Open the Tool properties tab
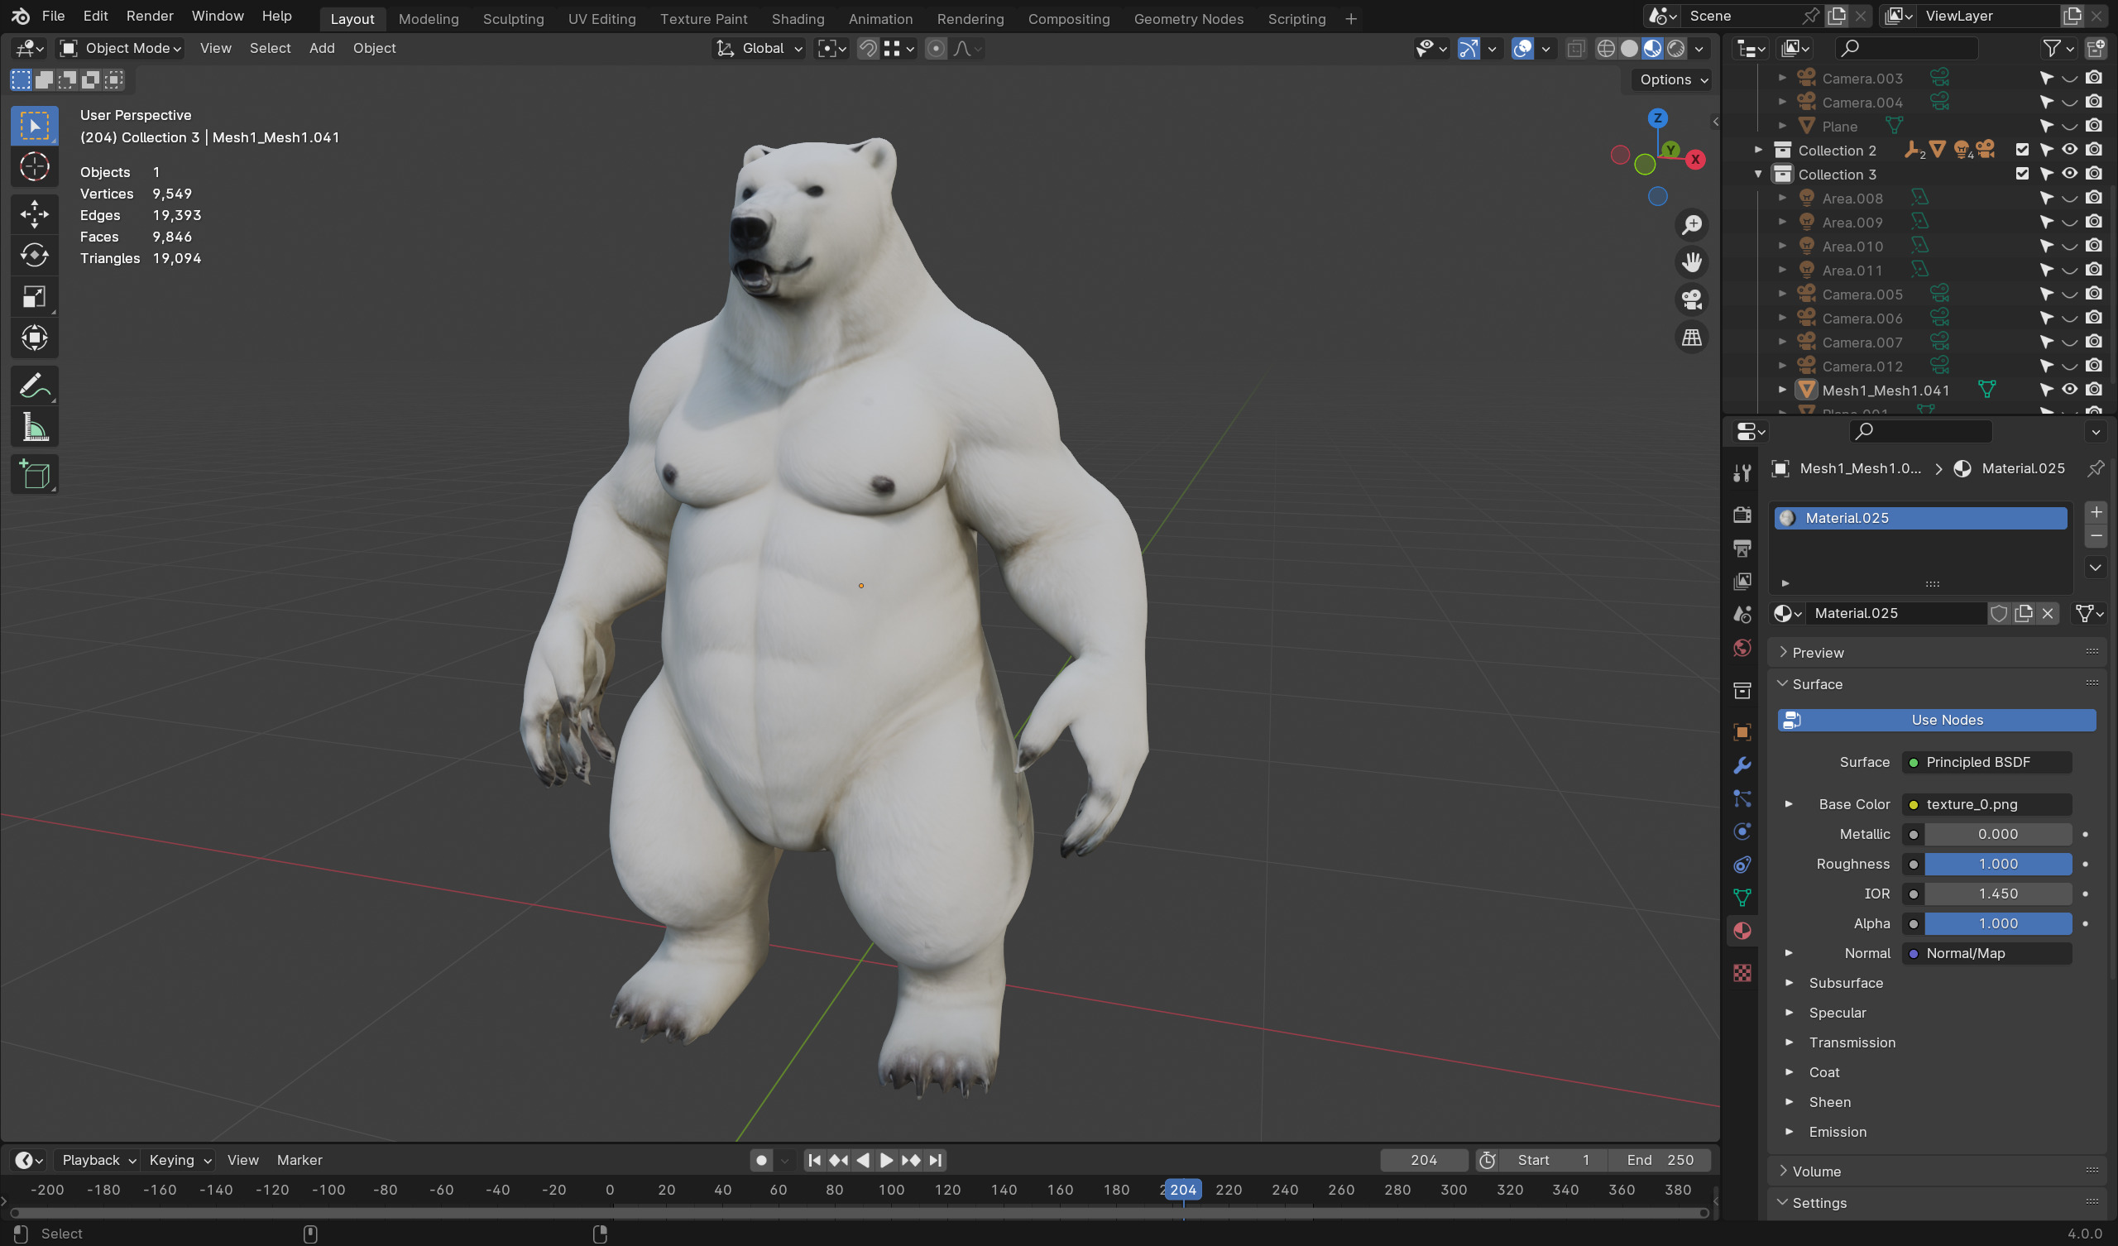This screenshot has height=1246, width=2118. [1742, 473]
